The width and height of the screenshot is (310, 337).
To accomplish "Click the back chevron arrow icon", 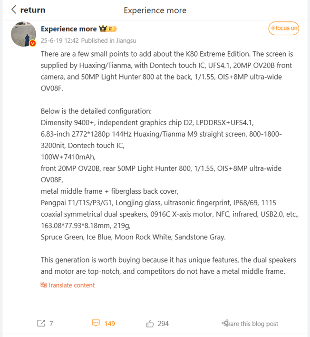I will coord(14,10).
